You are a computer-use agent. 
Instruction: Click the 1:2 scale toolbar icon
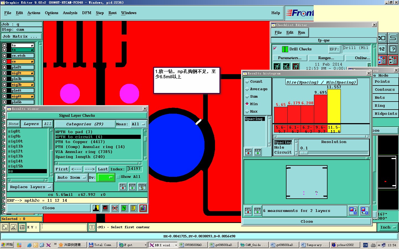(x=382, y=49)
